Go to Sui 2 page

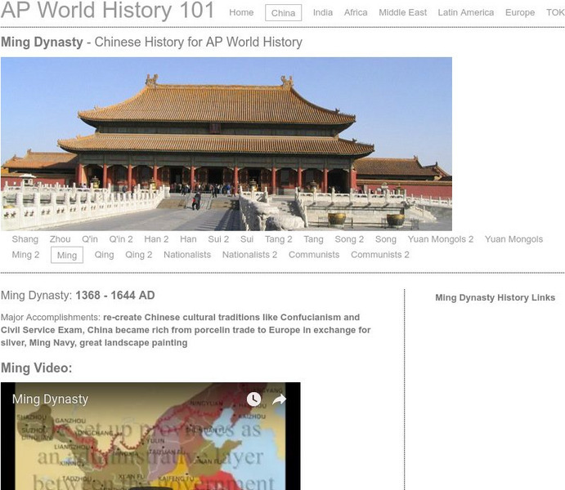(x=218, y=239)
